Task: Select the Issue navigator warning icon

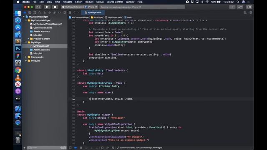Action: coord(45,12)
